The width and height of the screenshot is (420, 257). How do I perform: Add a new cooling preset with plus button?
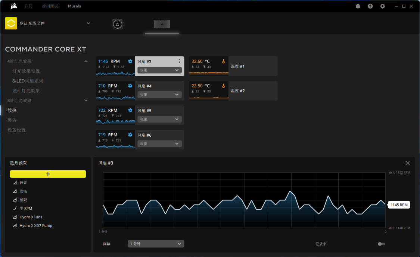pyautogui.click(x=48, y=174)
